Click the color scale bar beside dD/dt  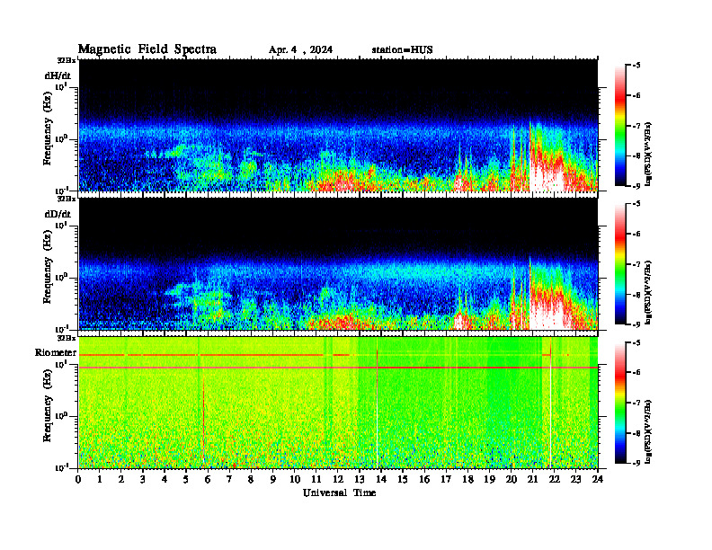pyautogui.click(x=620, y=264)
